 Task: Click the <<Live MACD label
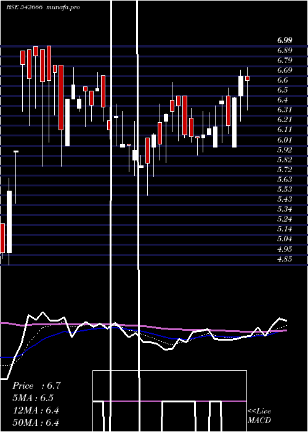click(259, 415)
